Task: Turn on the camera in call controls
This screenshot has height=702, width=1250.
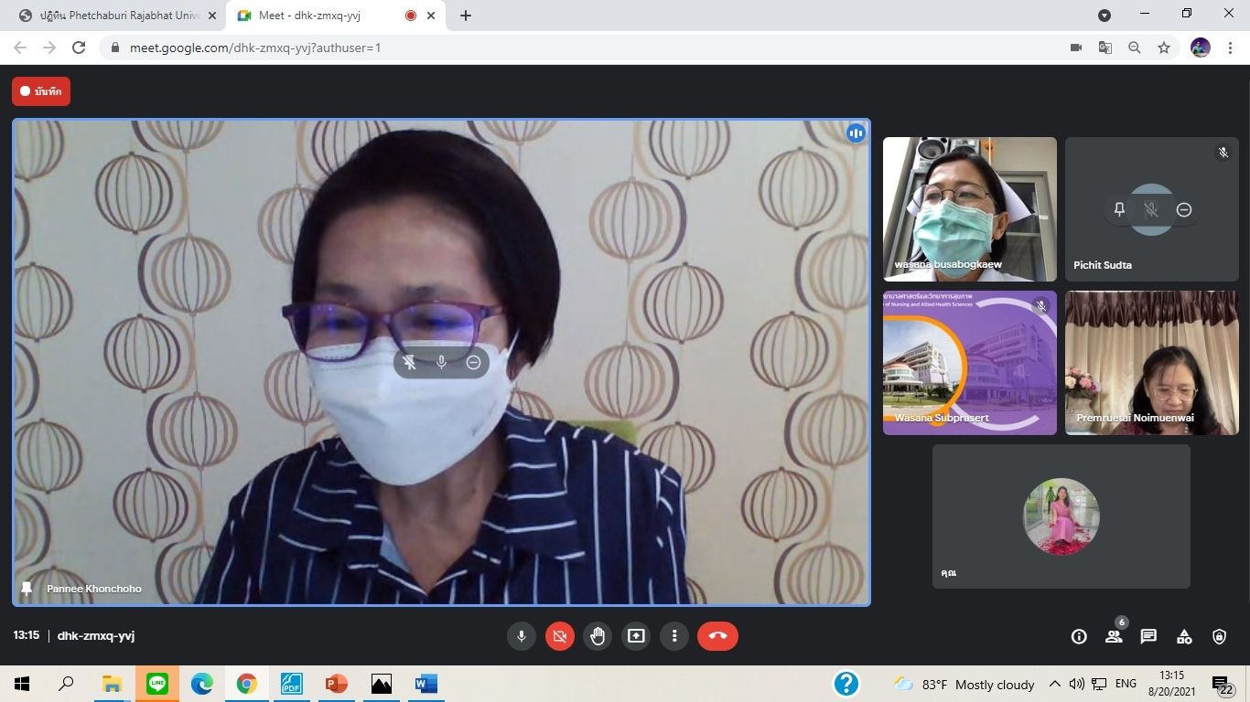Action: click(560, 636)
